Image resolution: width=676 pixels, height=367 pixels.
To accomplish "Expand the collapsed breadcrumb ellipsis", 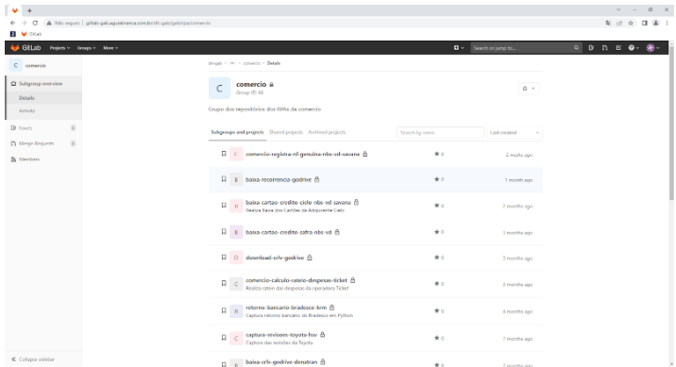I will click(232, 63).
